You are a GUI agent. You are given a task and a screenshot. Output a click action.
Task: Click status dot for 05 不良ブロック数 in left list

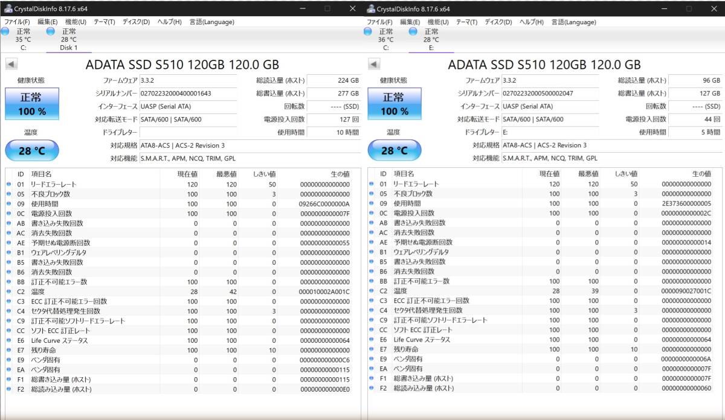click(x=9, y=194)
